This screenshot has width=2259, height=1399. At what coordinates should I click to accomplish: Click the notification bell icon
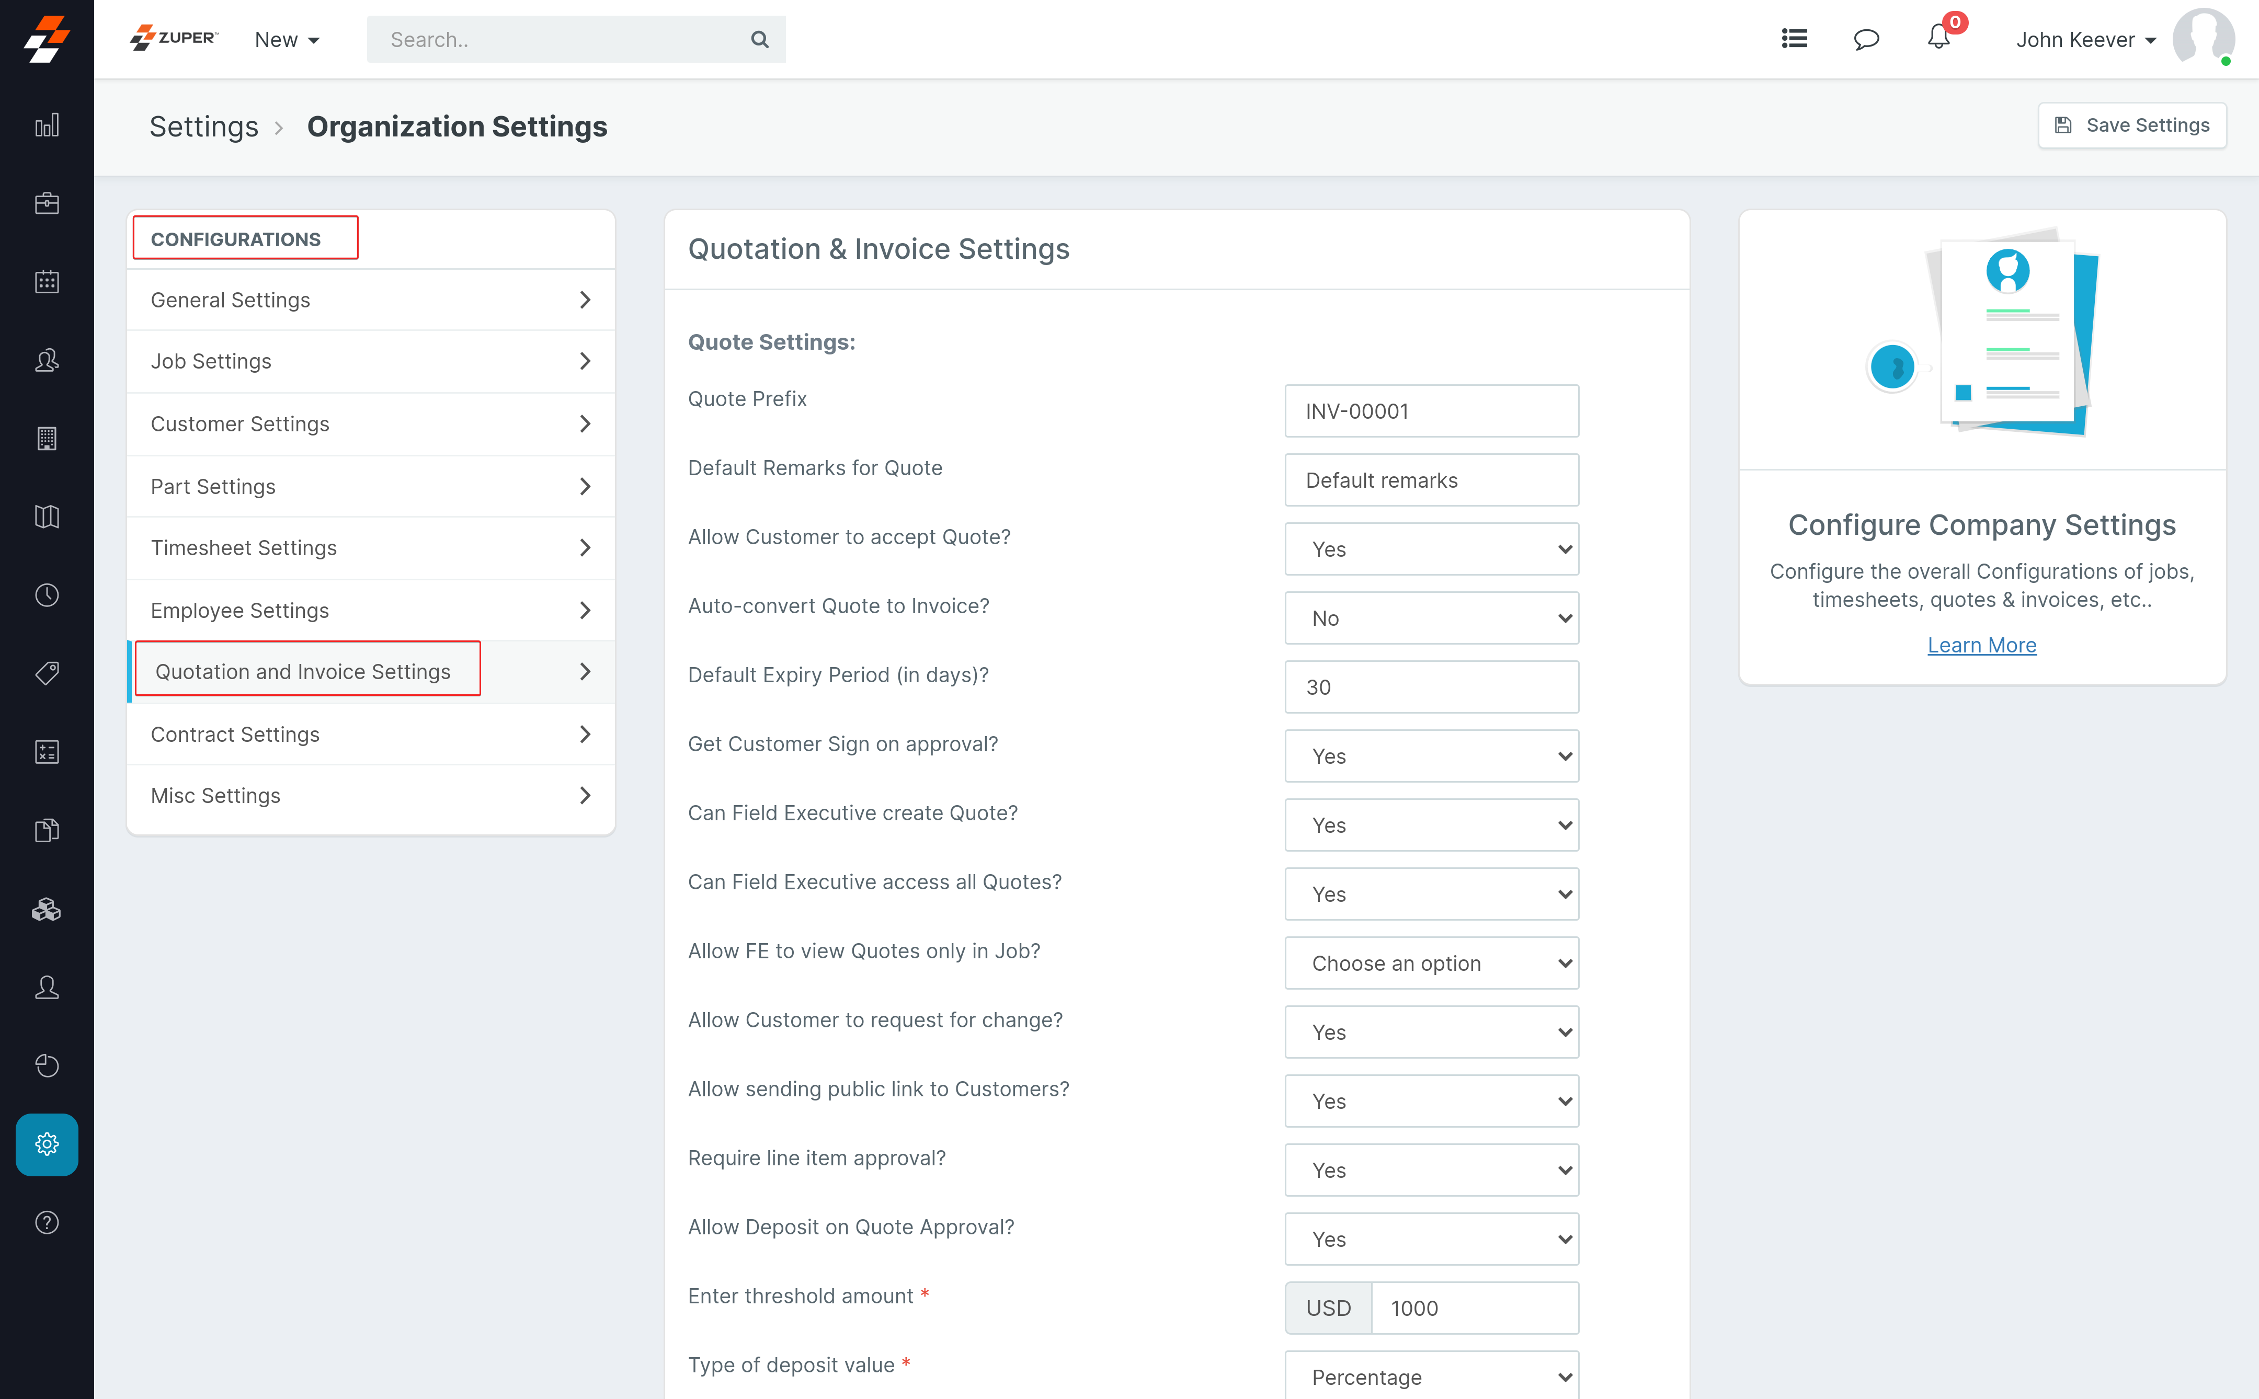tap(1938, 39)
